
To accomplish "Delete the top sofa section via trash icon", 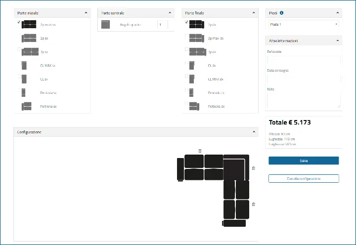I will pyautogui.click(x=200, y=151).
